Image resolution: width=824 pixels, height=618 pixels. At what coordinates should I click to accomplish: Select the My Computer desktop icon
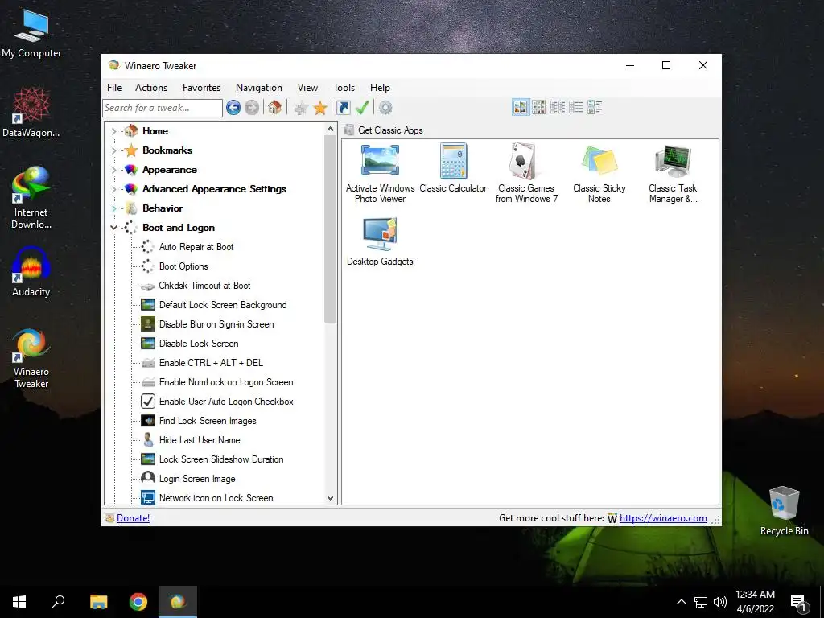[31, 34]
